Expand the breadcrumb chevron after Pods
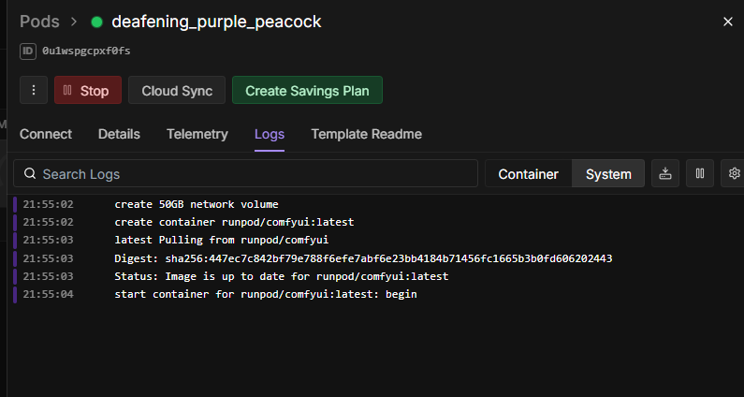The width and height of the screenshot is (744, 397). pyautogui.click(x=72, y=22)
